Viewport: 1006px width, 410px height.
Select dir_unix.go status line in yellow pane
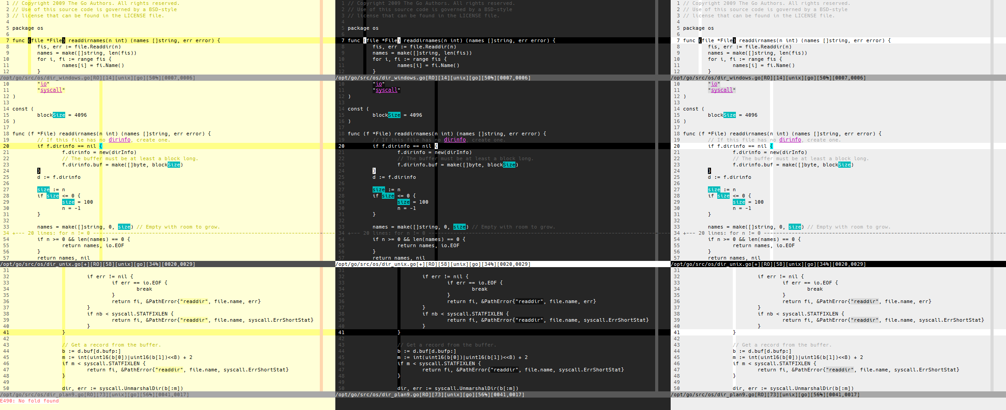pyautogui.click(x=168, y=264)
